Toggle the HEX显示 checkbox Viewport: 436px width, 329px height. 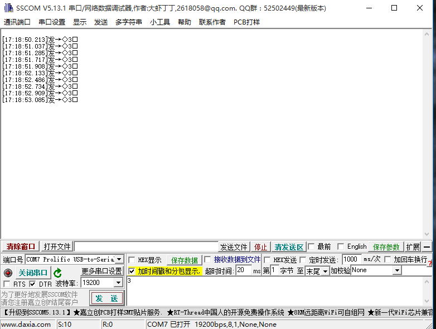[132, 260]
